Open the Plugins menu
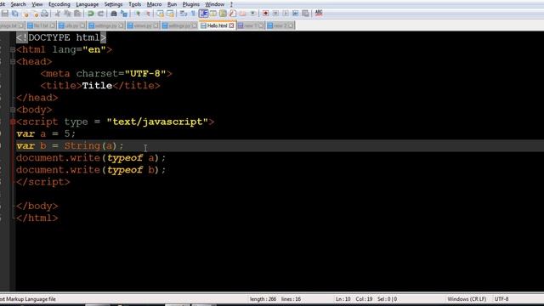This screenshot has width=544, height=306. (190, 4)
